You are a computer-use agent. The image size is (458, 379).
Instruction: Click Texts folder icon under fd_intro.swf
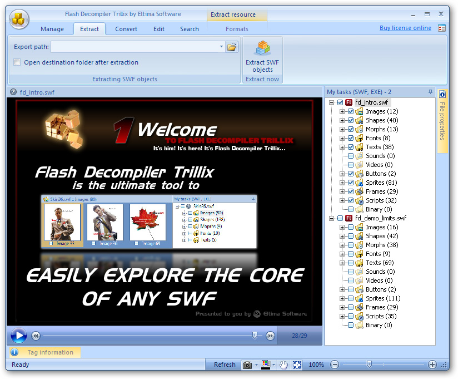pyautogui.click(x=359, y=147)
